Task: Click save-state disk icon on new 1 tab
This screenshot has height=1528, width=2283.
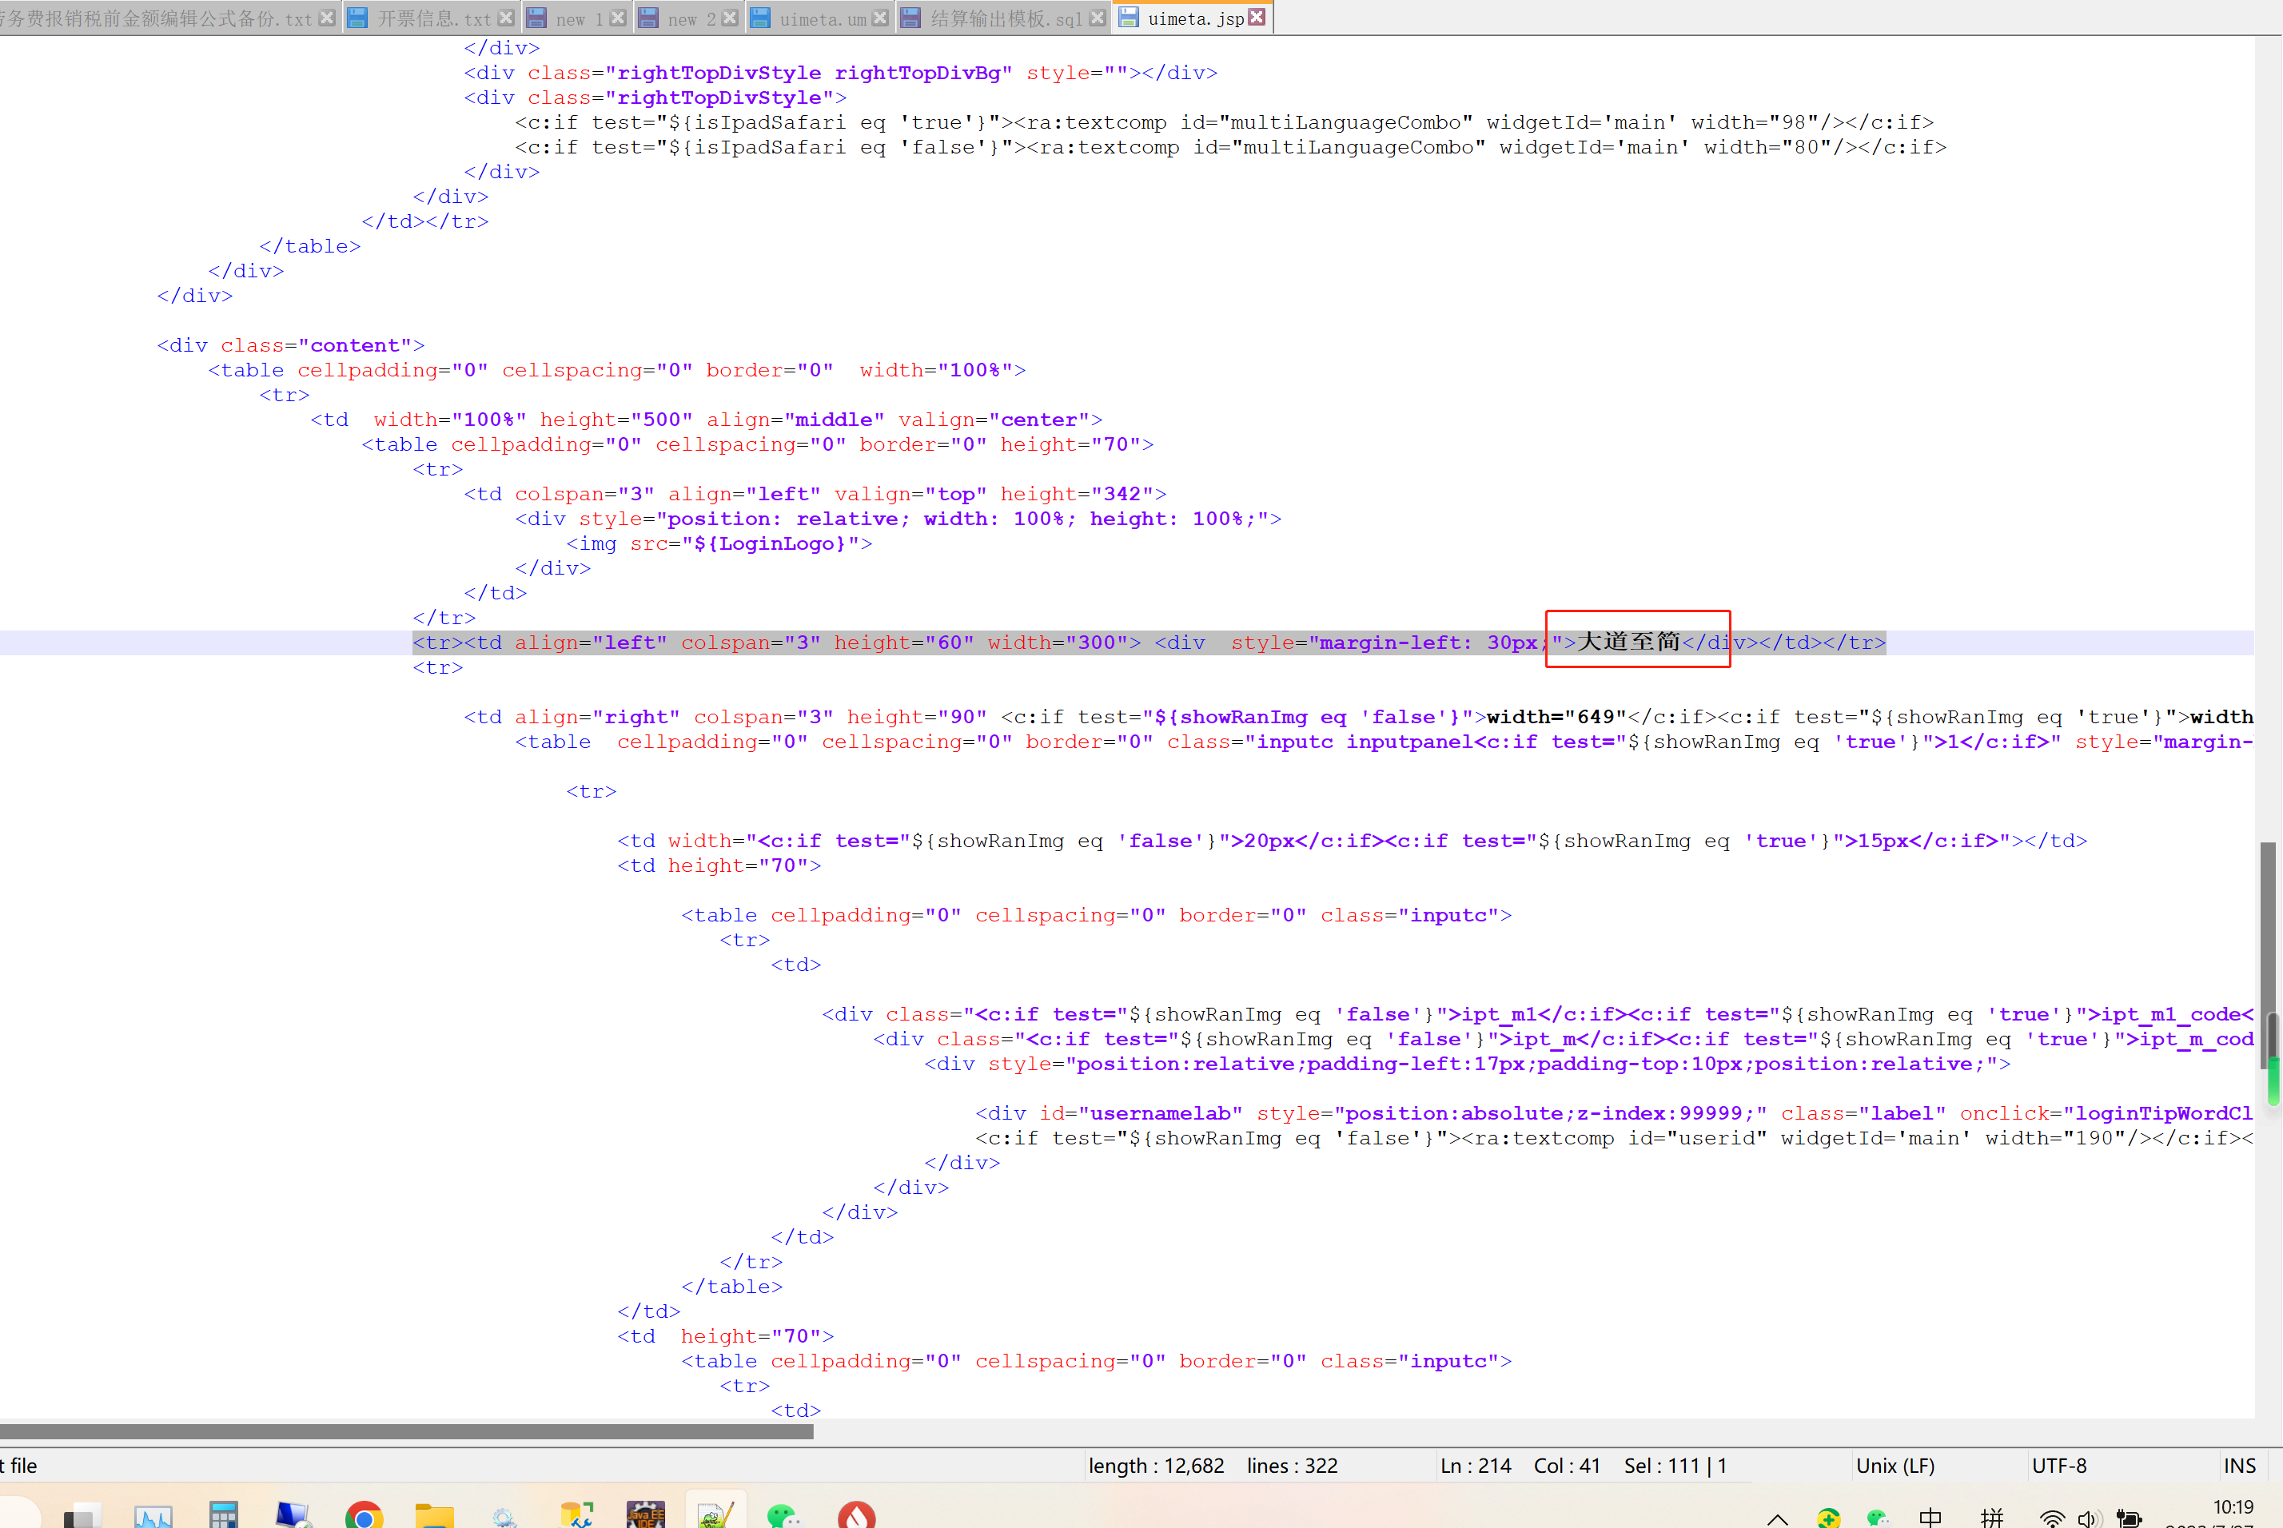Action: coord(536,18)
